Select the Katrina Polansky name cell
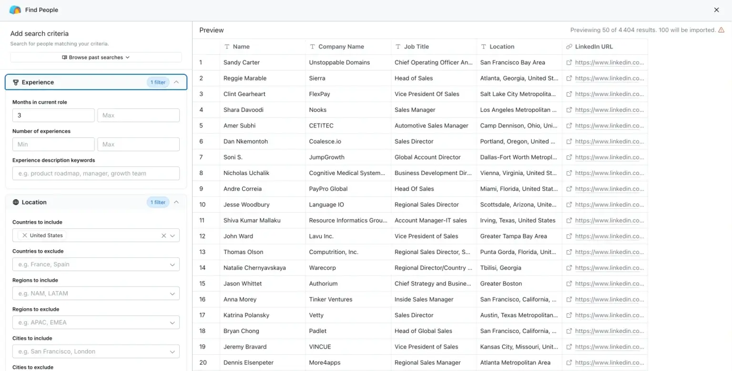Viewport: 732px width, 371px height. 263,315
